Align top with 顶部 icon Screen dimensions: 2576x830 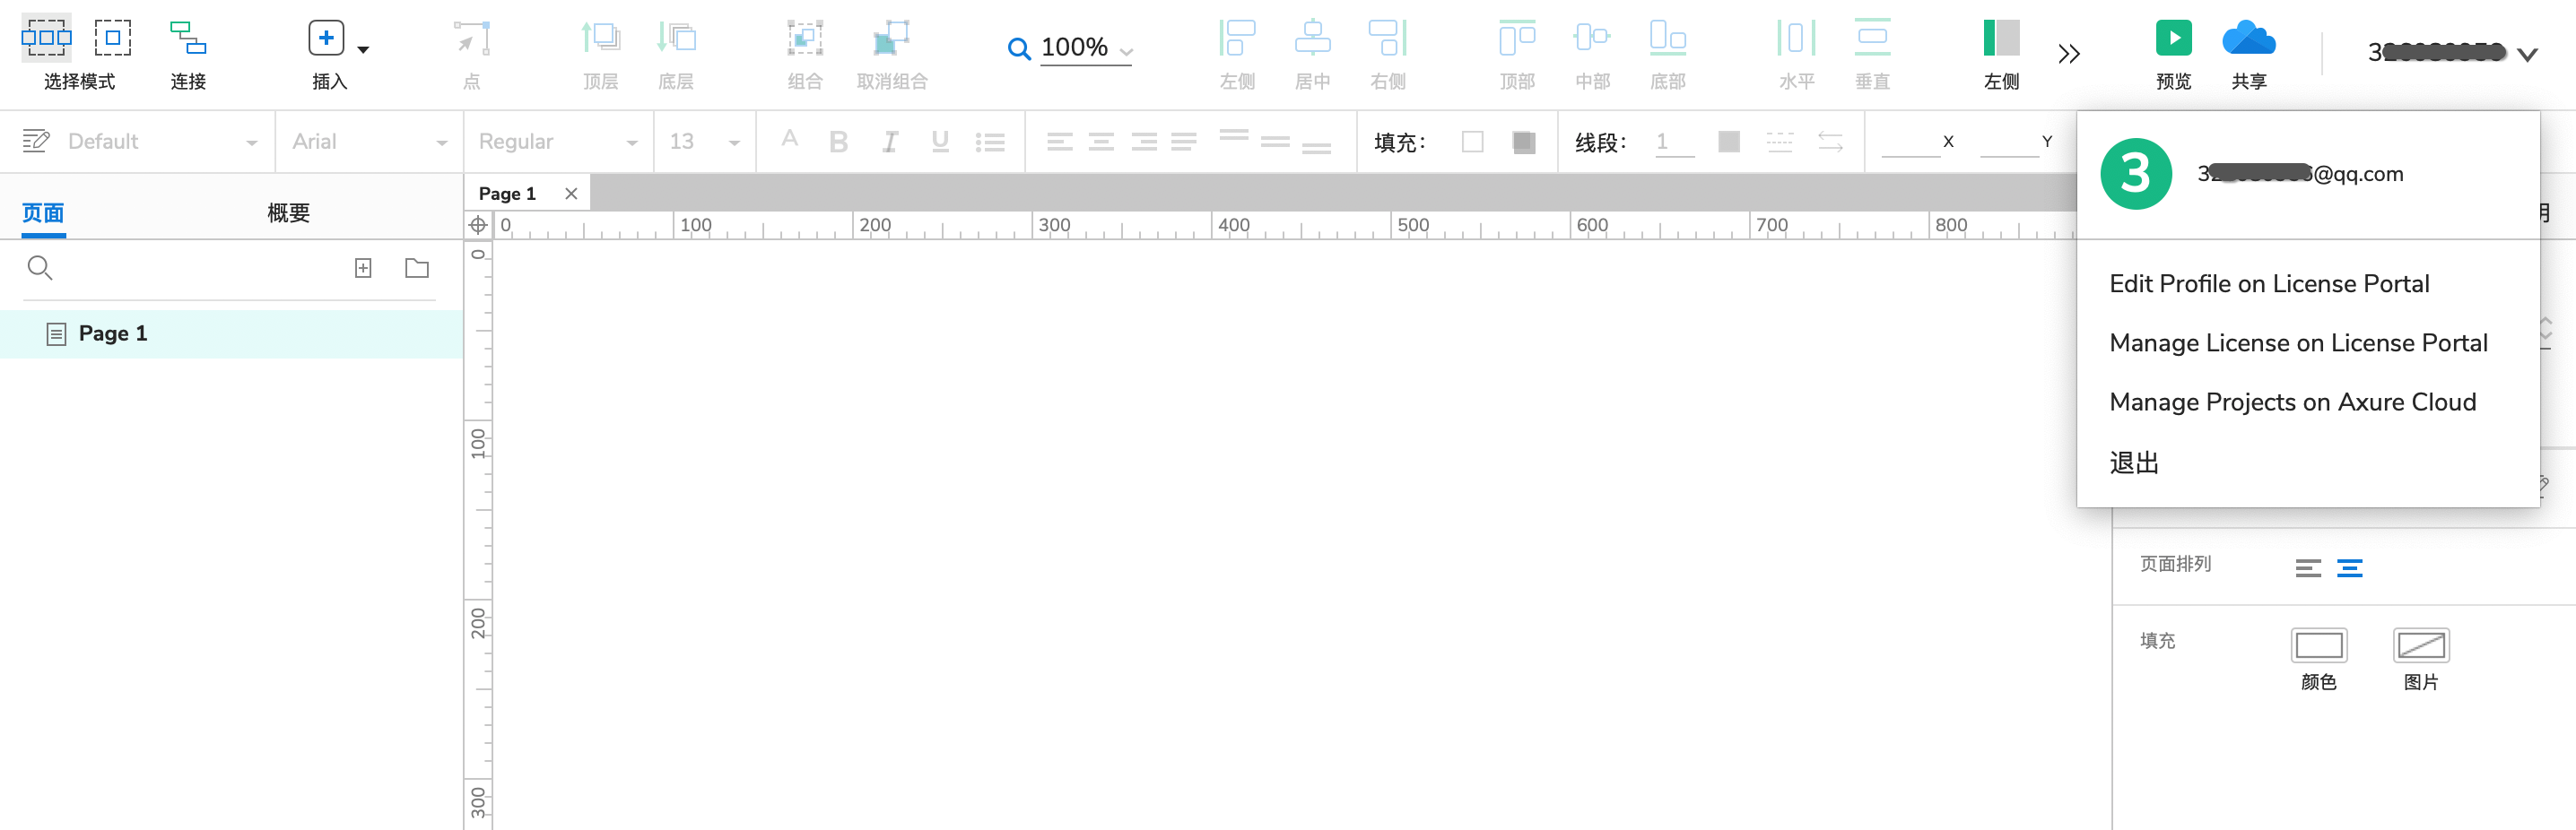[1517, 38]
